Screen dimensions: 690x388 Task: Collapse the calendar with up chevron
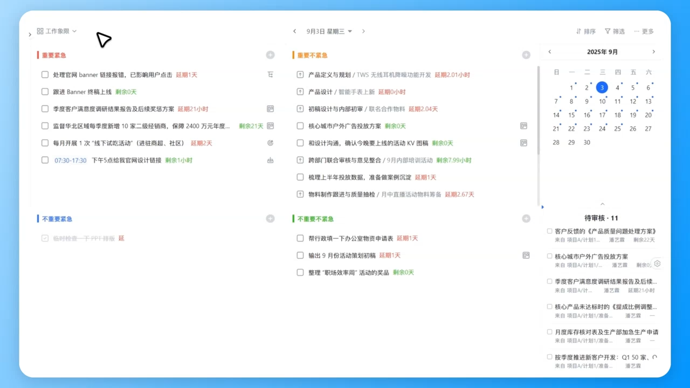(602, 204)
